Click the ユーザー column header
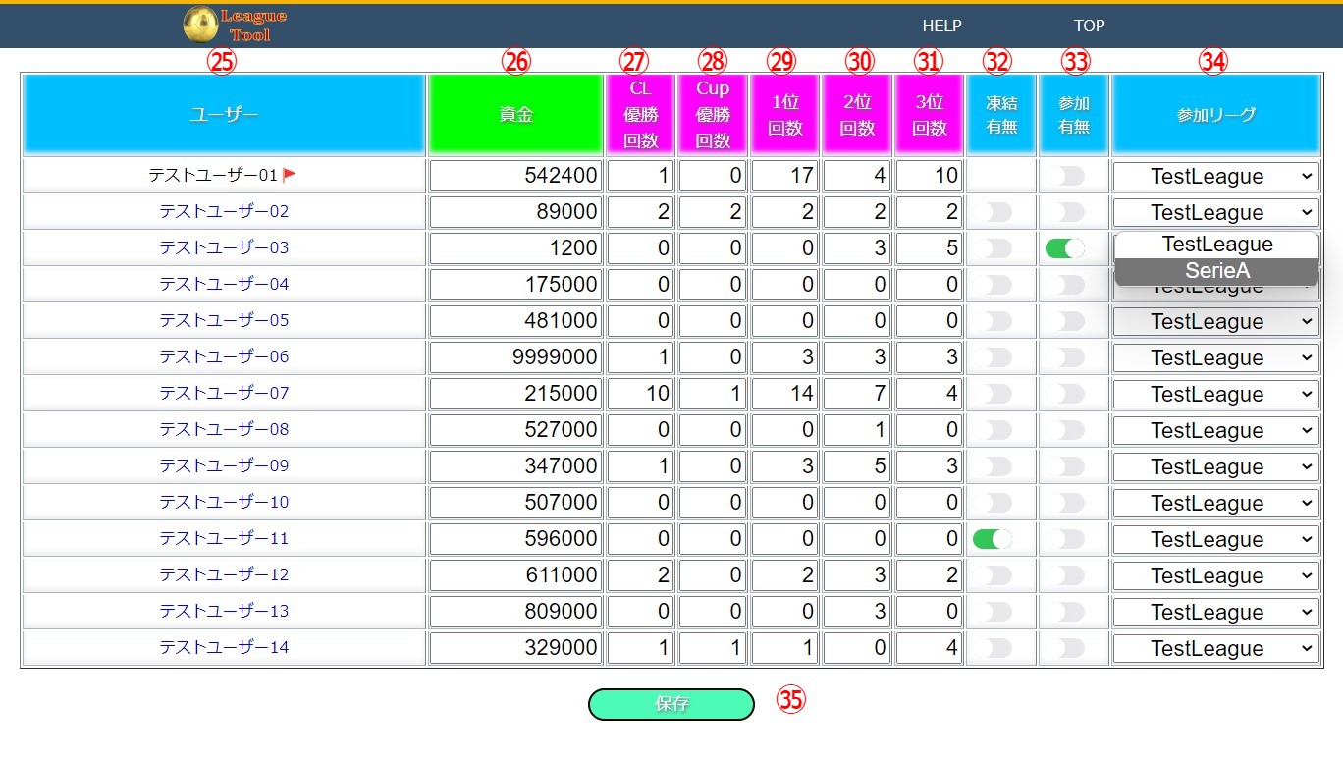The width and height of the screenshot is (1343, 761). 224,115
